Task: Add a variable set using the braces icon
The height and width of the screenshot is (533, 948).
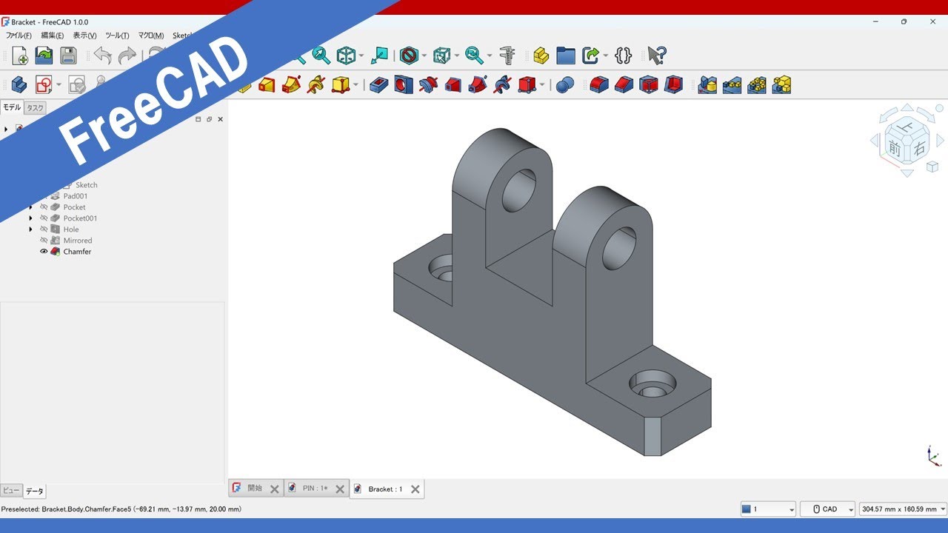Action: click(624, 56)
